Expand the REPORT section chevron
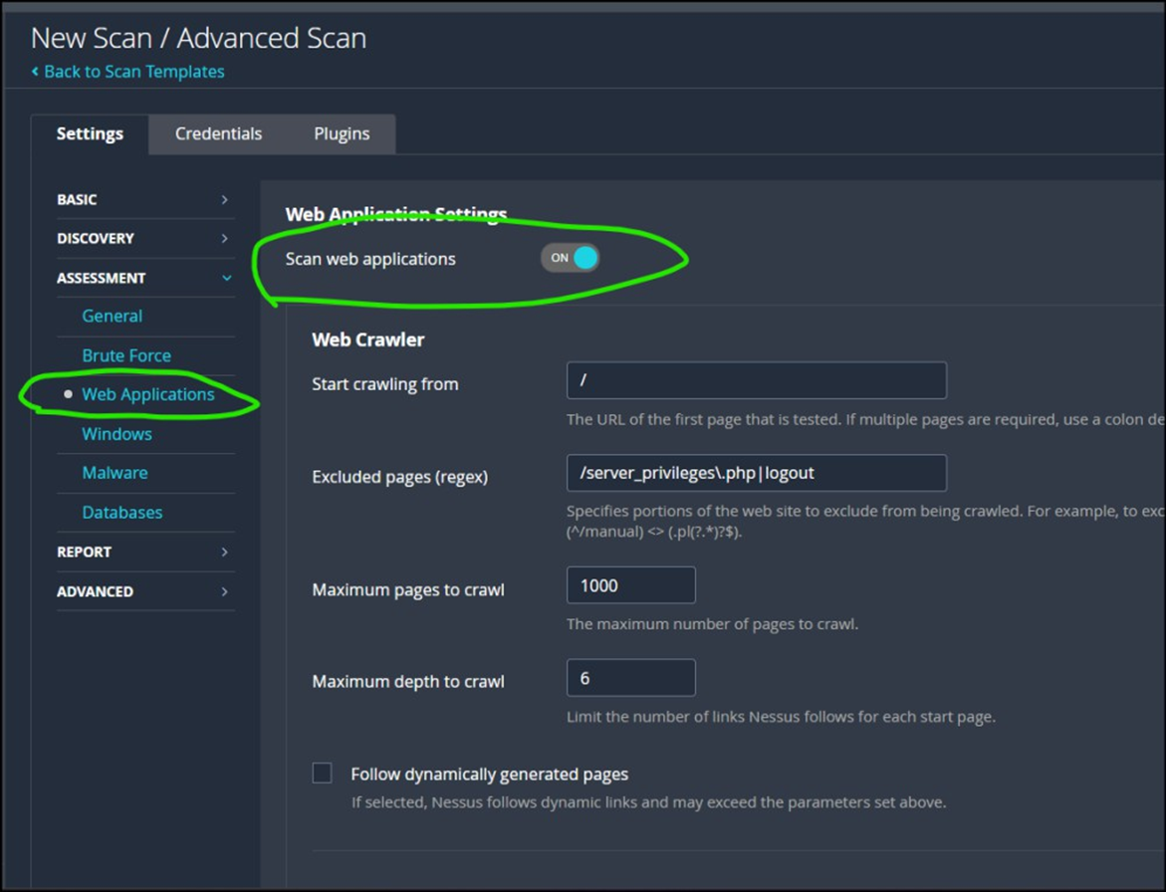 [x=225, y=552]
